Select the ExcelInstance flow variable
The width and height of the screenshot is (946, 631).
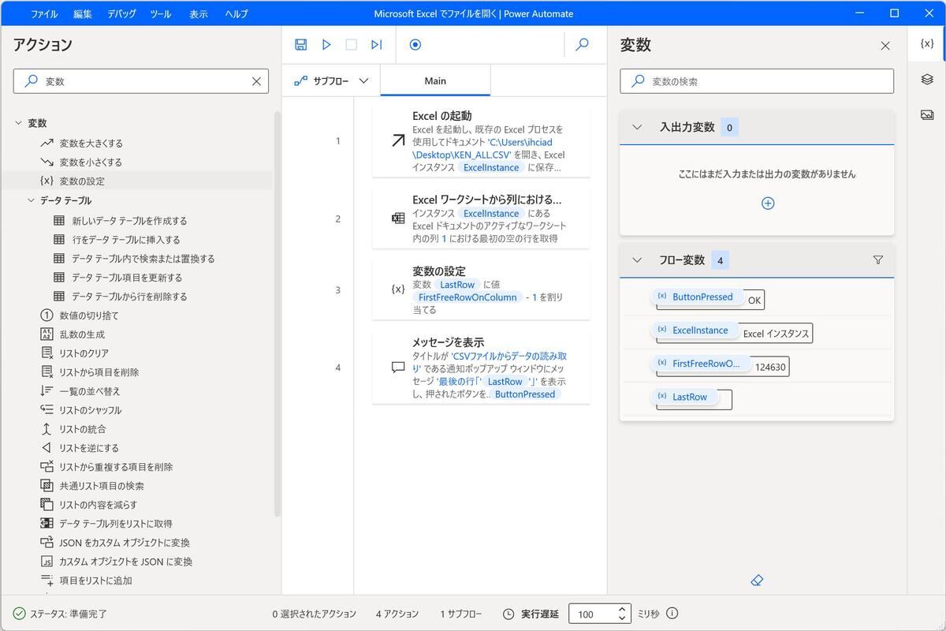(x=695, y=330)
